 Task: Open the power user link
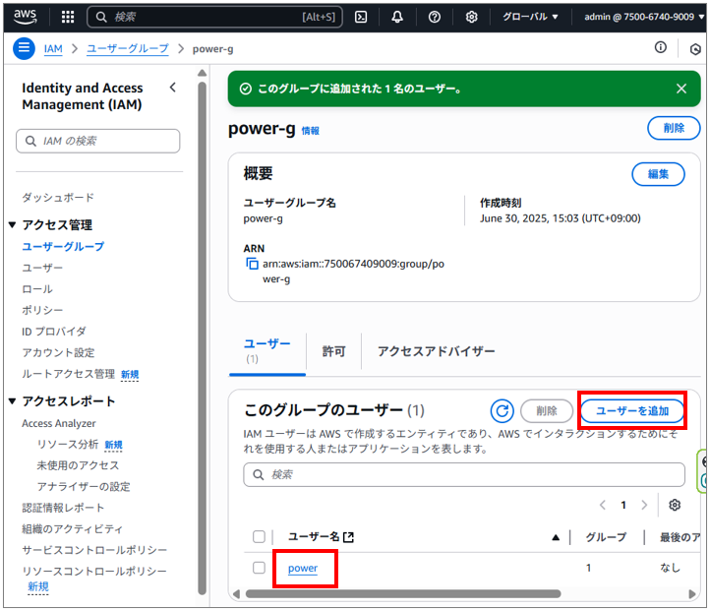[x=303, y=568]
